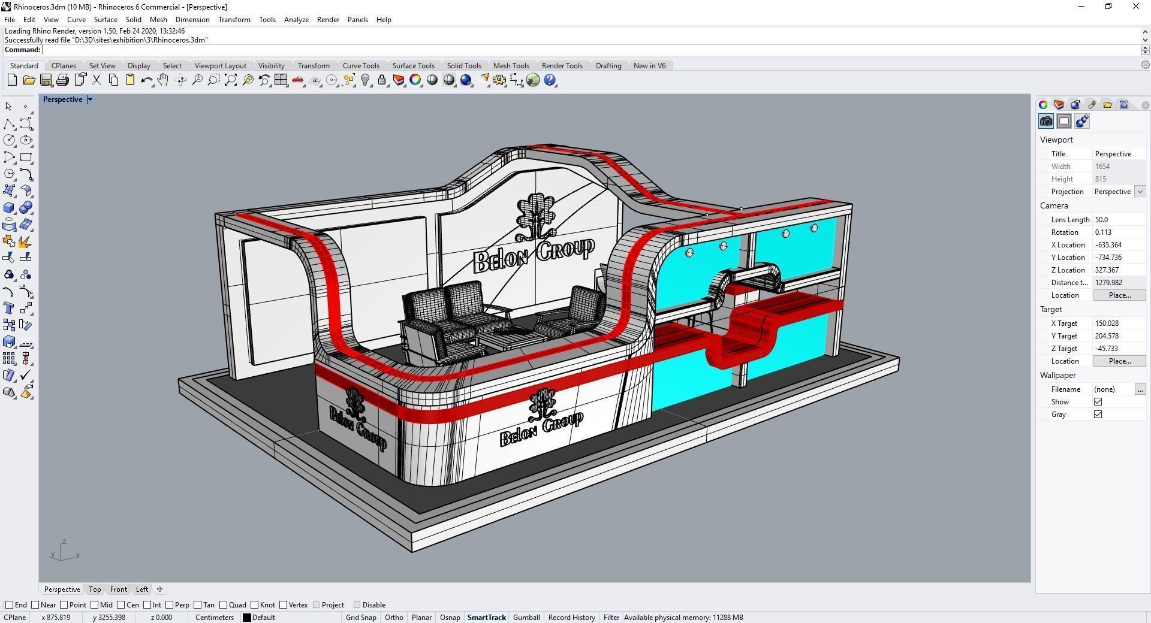This screenshot has width=1151, height=623.
Task: Switch to the Curve Tools tab
Action: (x=361, y=66)
